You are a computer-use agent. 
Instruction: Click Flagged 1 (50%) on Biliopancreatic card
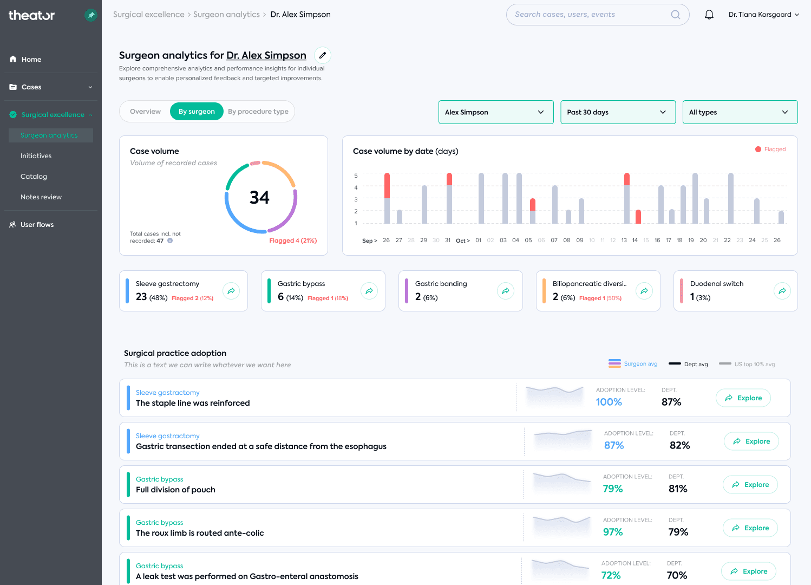(600, 298)
